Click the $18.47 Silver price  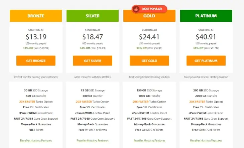[93, 37]
